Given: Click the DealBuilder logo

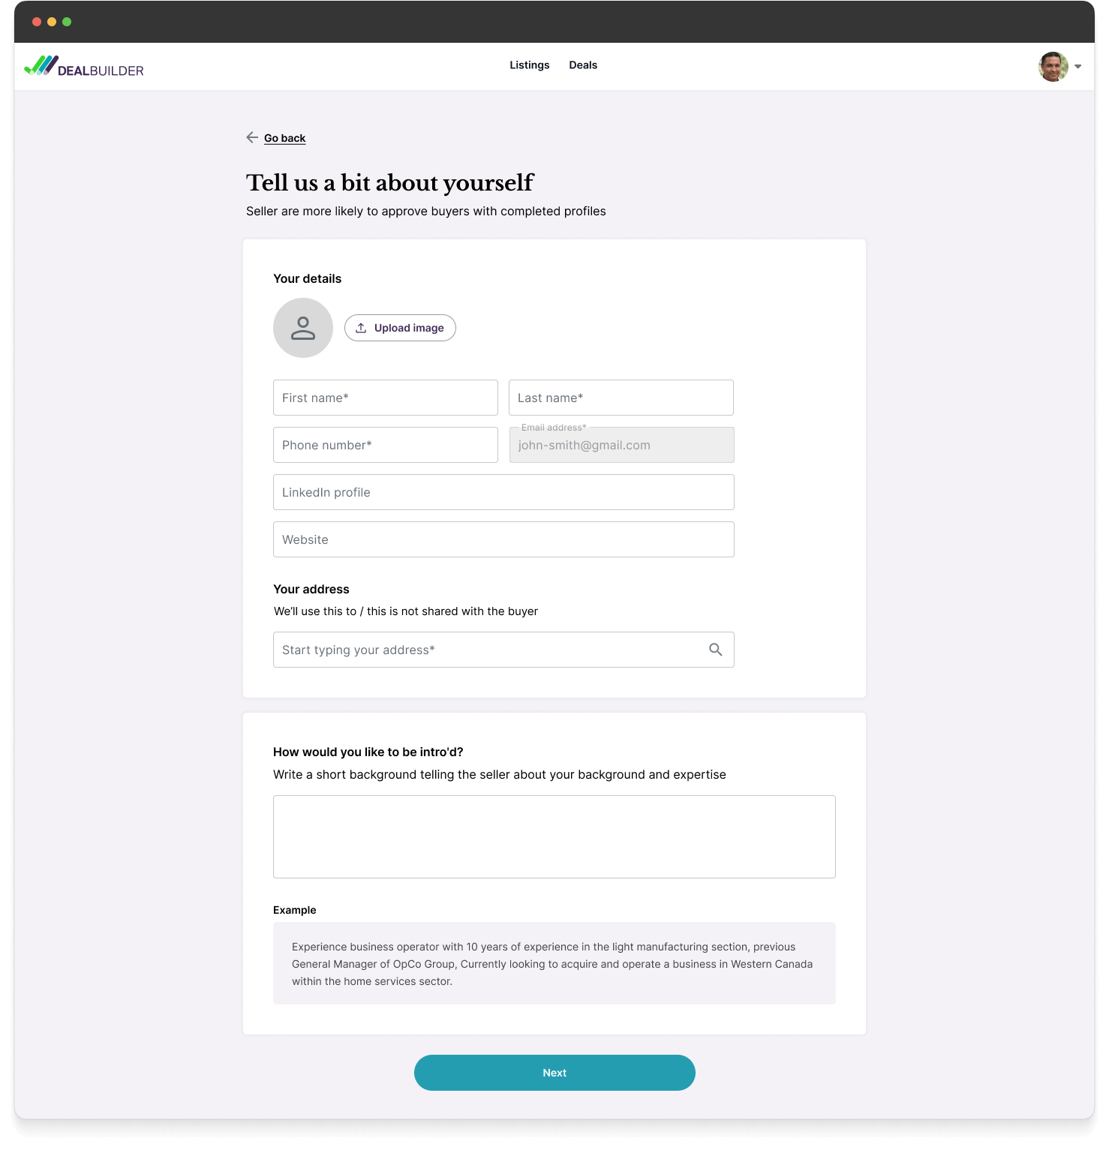Looking at the screenshot, I should coord(84,67).
